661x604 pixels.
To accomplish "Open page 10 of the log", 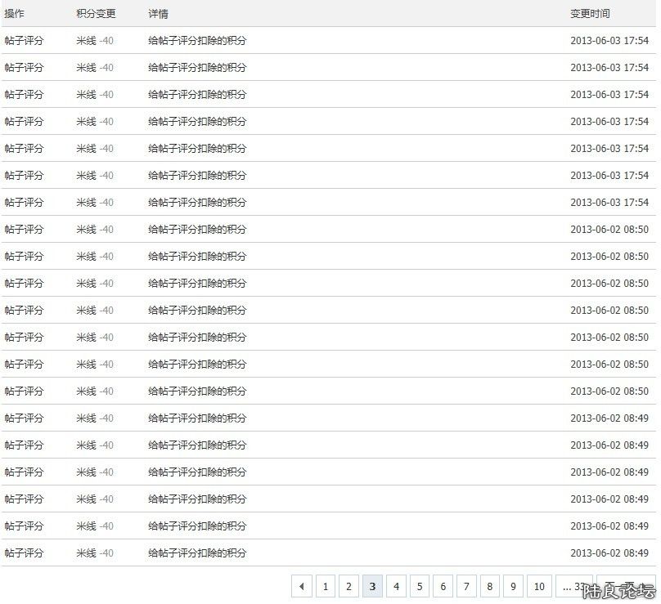I will [538, 586].
